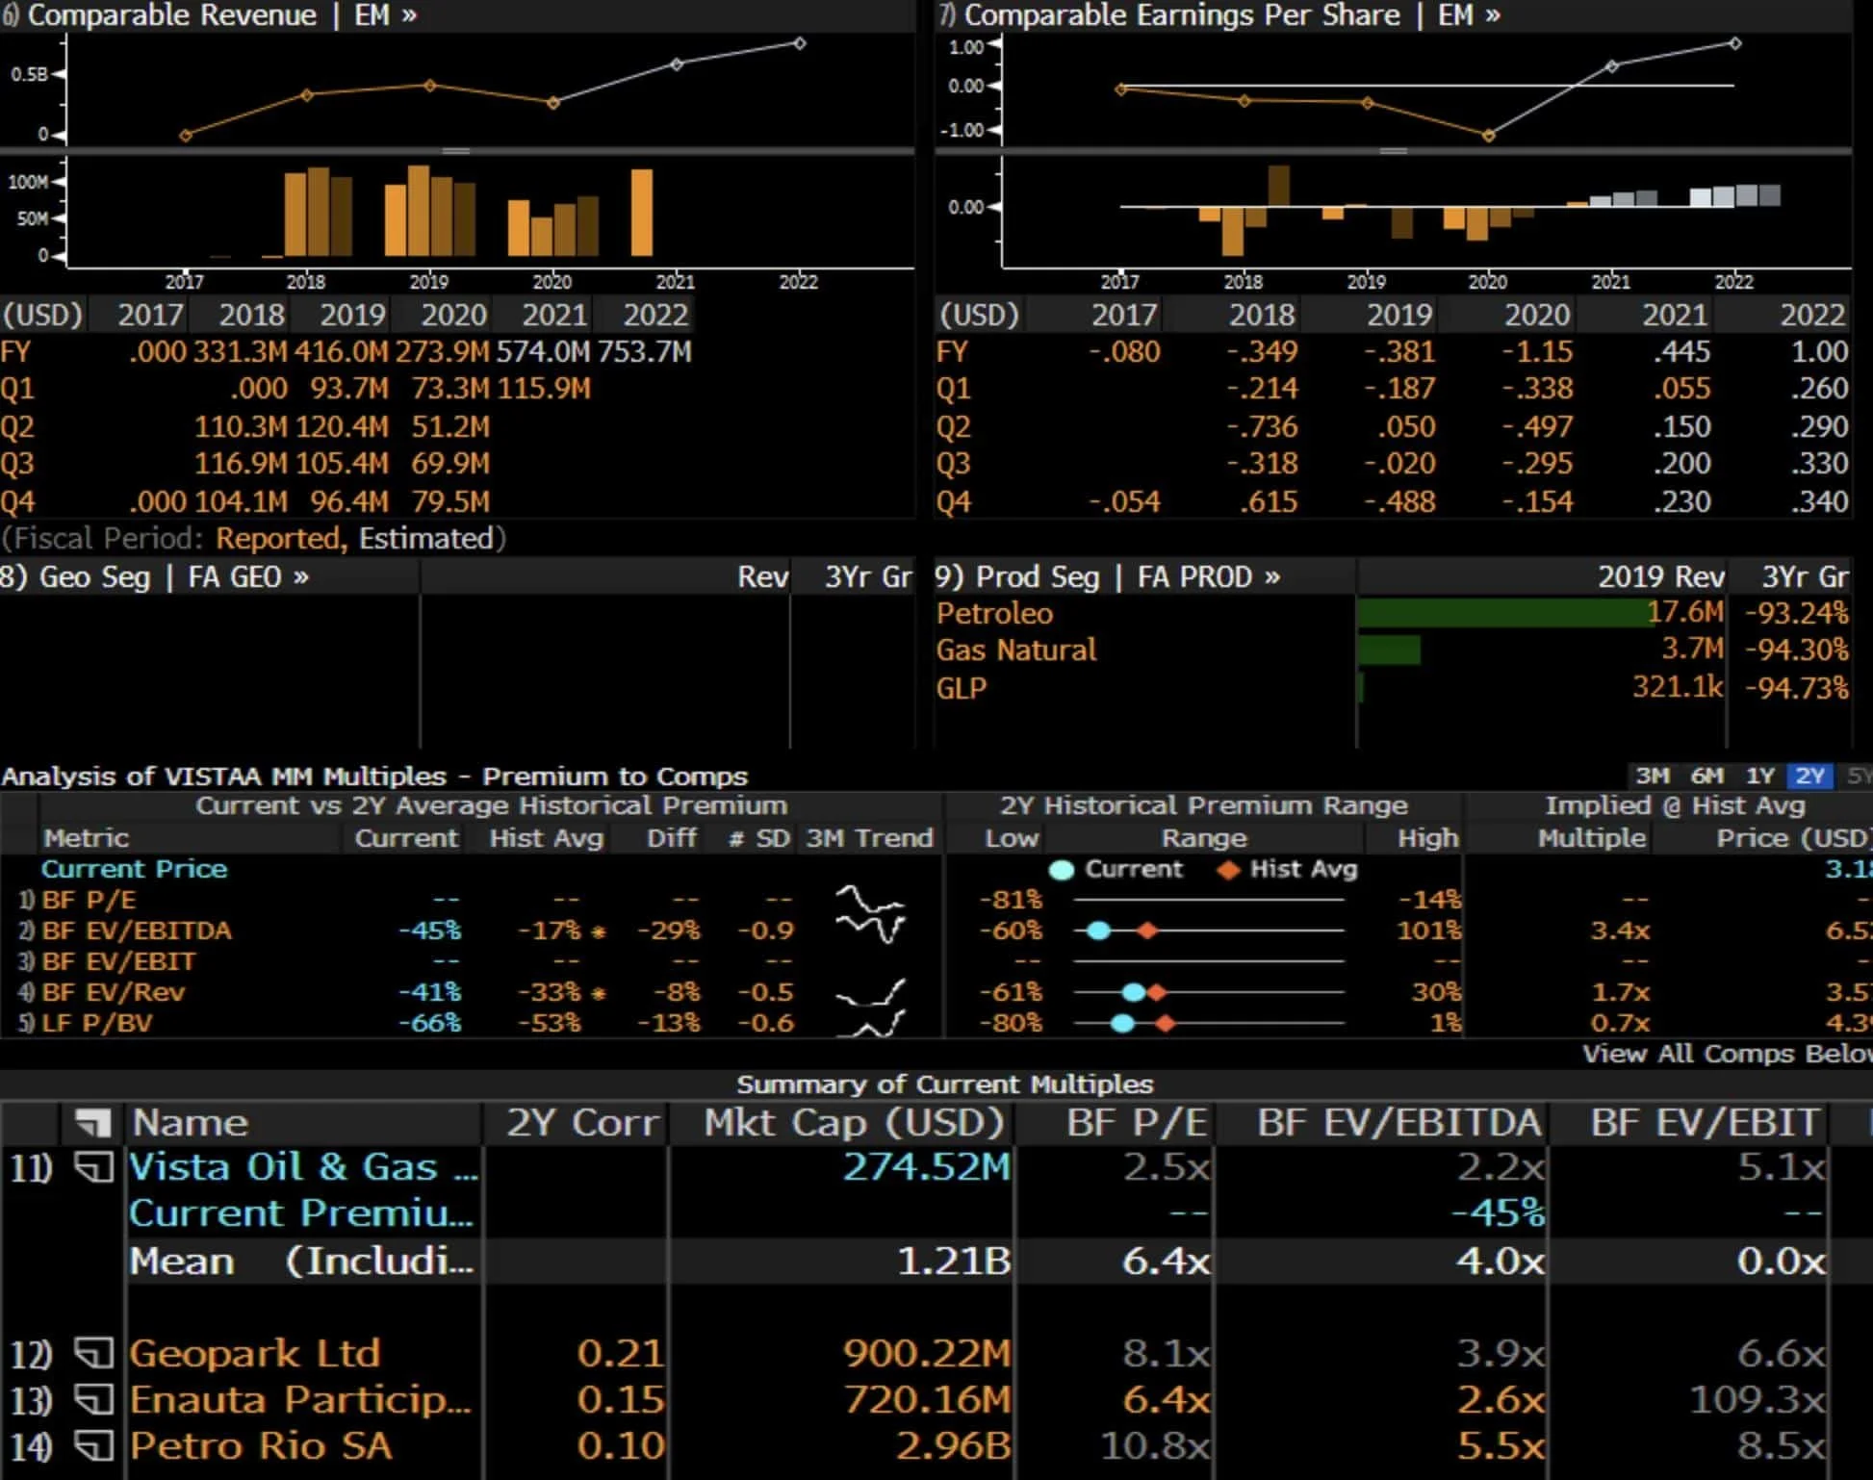Sort by the Mkt Cap (USD) column header
Screen dimensions: 1873x1480
click(x=853, y=1122)
